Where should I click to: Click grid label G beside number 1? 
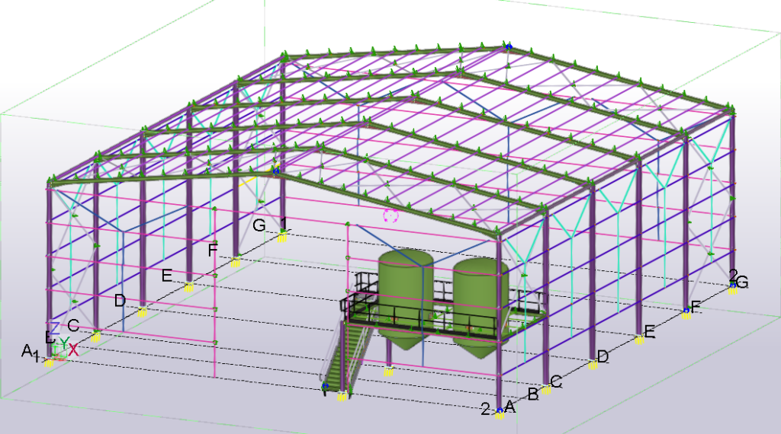tap(259, 225)
